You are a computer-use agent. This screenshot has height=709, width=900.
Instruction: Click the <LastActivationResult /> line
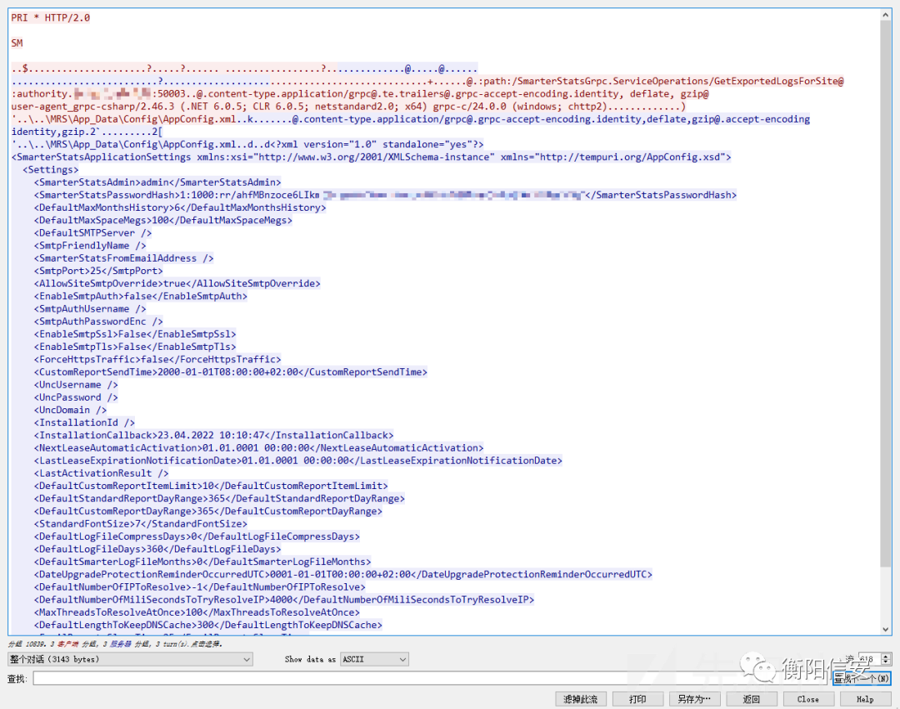[101, 472]
